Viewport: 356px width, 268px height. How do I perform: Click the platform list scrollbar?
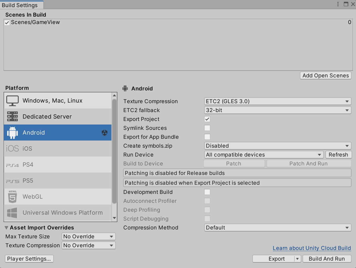(x=114, y=148)
